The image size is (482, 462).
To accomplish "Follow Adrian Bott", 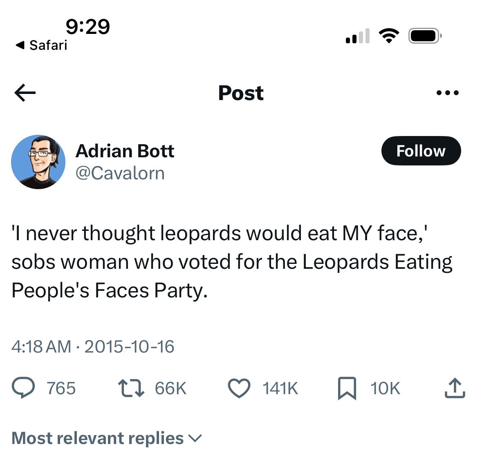I will click(421, 151).
